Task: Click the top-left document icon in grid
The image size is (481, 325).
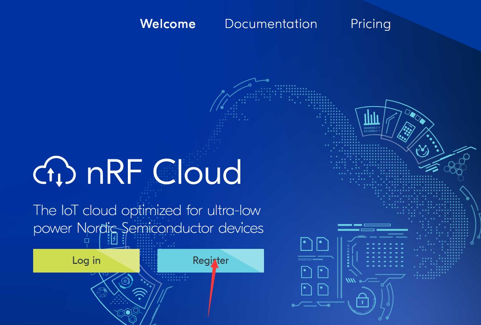Action: [x=306, y=244]
